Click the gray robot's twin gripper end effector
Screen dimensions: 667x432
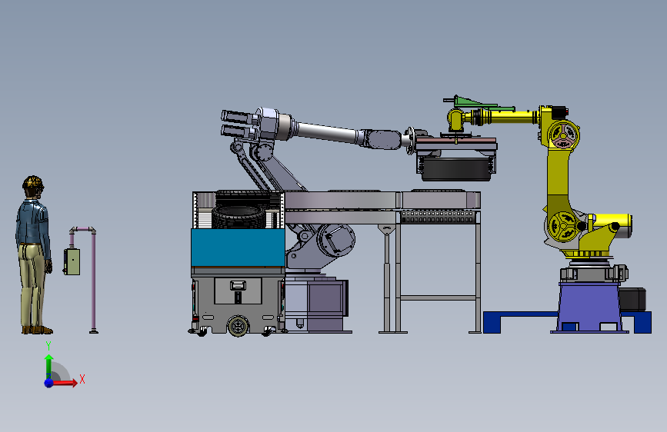[239, 124]
